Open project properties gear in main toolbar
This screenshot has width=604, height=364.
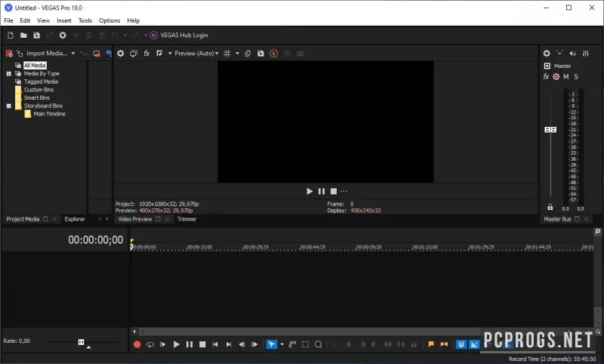[63, 35]
